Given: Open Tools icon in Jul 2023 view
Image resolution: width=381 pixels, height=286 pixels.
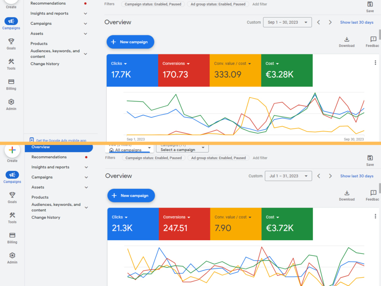Looking at the screenshot, I should (12, 215).
